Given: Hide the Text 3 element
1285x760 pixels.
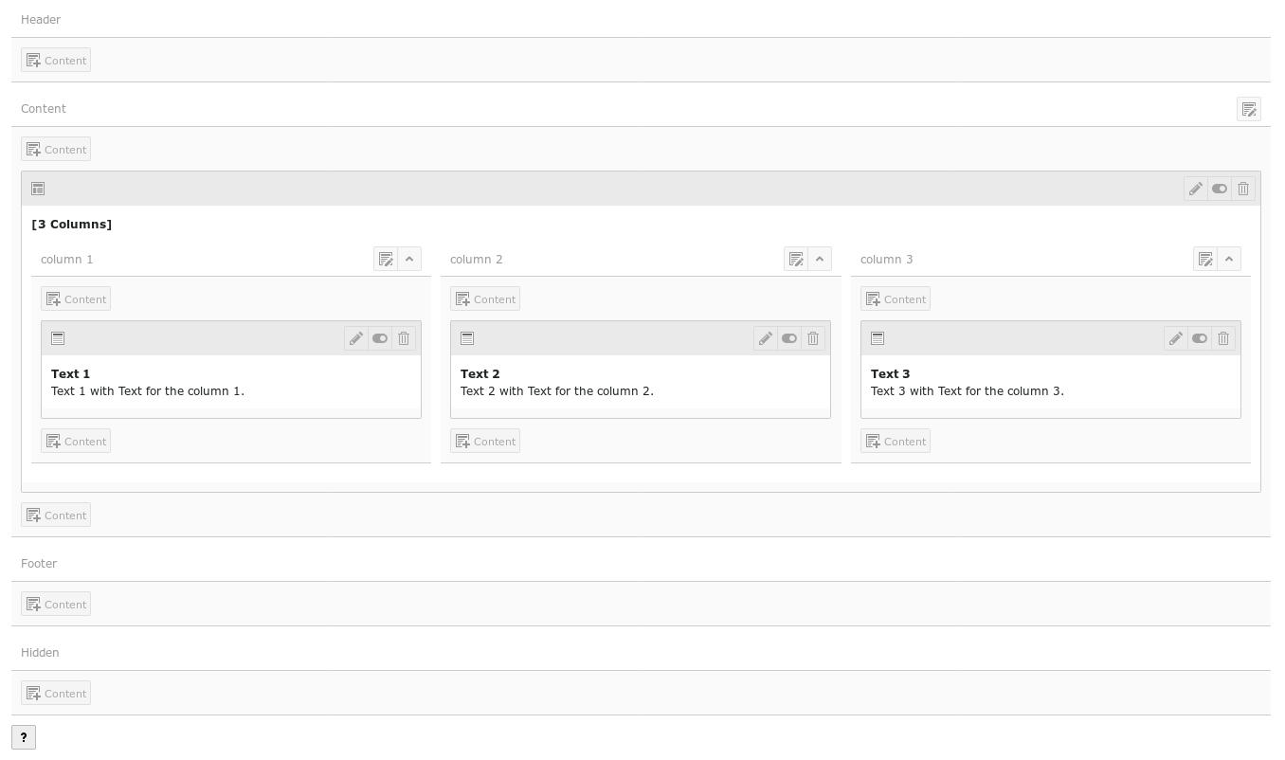Looking at the screenshot, I should click(1200, 338).
